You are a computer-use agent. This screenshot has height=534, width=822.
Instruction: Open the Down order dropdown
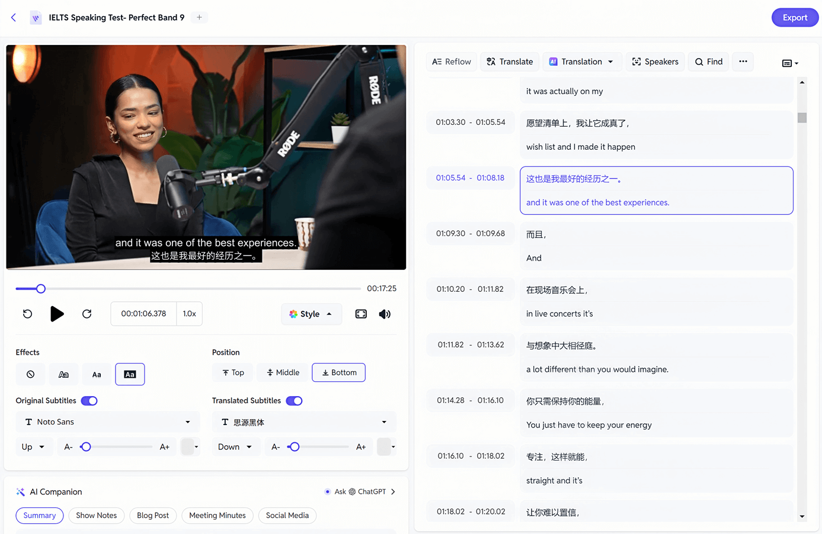235,447
